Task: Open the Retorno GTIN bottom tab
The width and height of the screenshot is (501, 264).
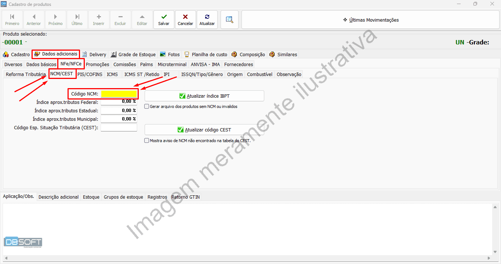Action: tap(185, 197)
